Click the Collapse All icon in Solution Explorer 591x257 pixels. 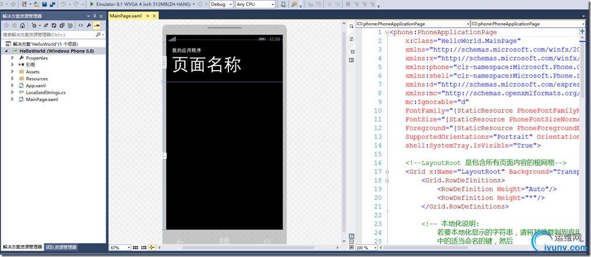click(61, 25)
